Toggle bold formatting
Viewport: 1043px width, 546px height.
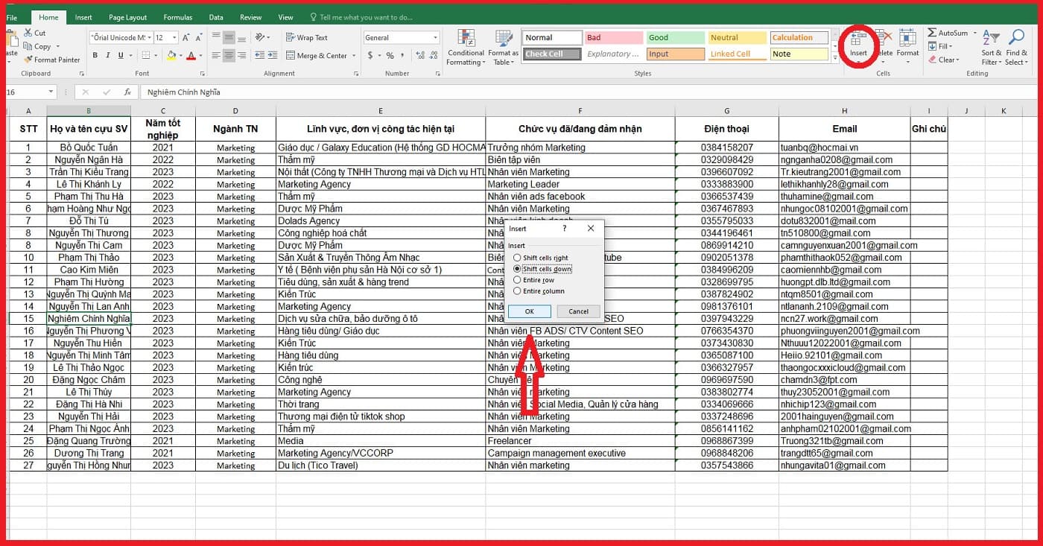pos(95,56)
